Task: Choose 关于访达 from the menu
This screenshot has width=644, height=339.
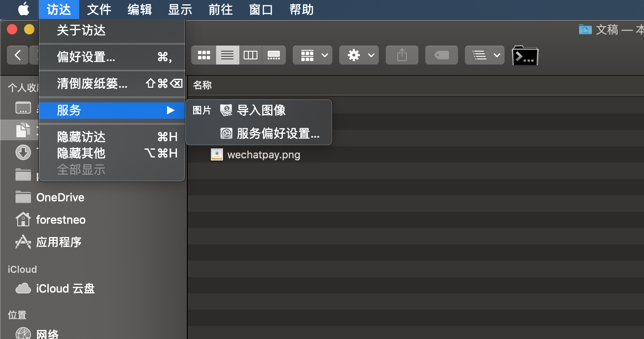Action: click(x=112, y=30)
